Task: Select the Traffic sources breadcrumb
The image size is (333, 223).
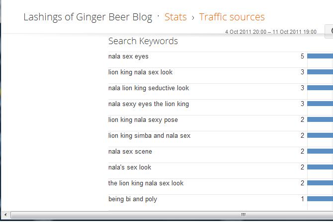Action: click(232, 17)
